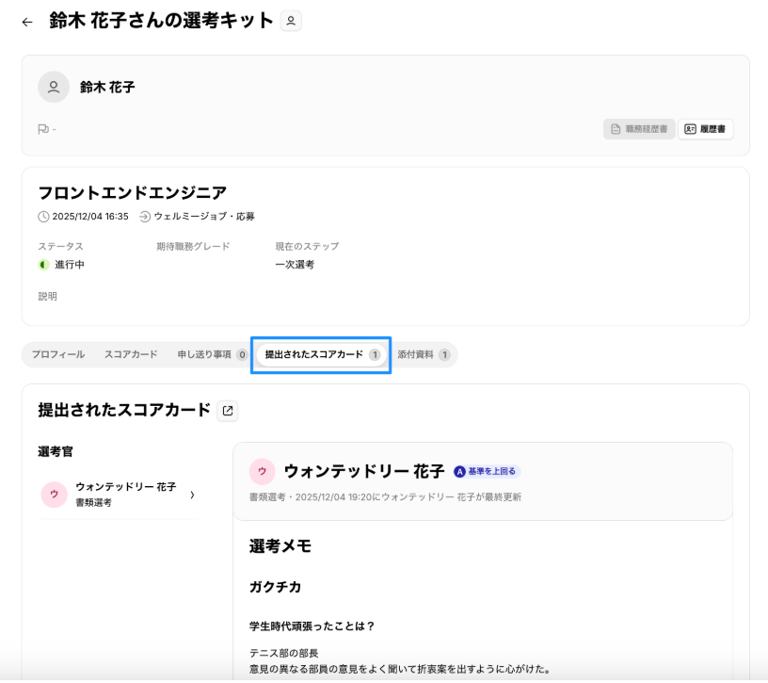
Task: Expand the chevron next to reviewer 書類選考
Action: point(192,495)
